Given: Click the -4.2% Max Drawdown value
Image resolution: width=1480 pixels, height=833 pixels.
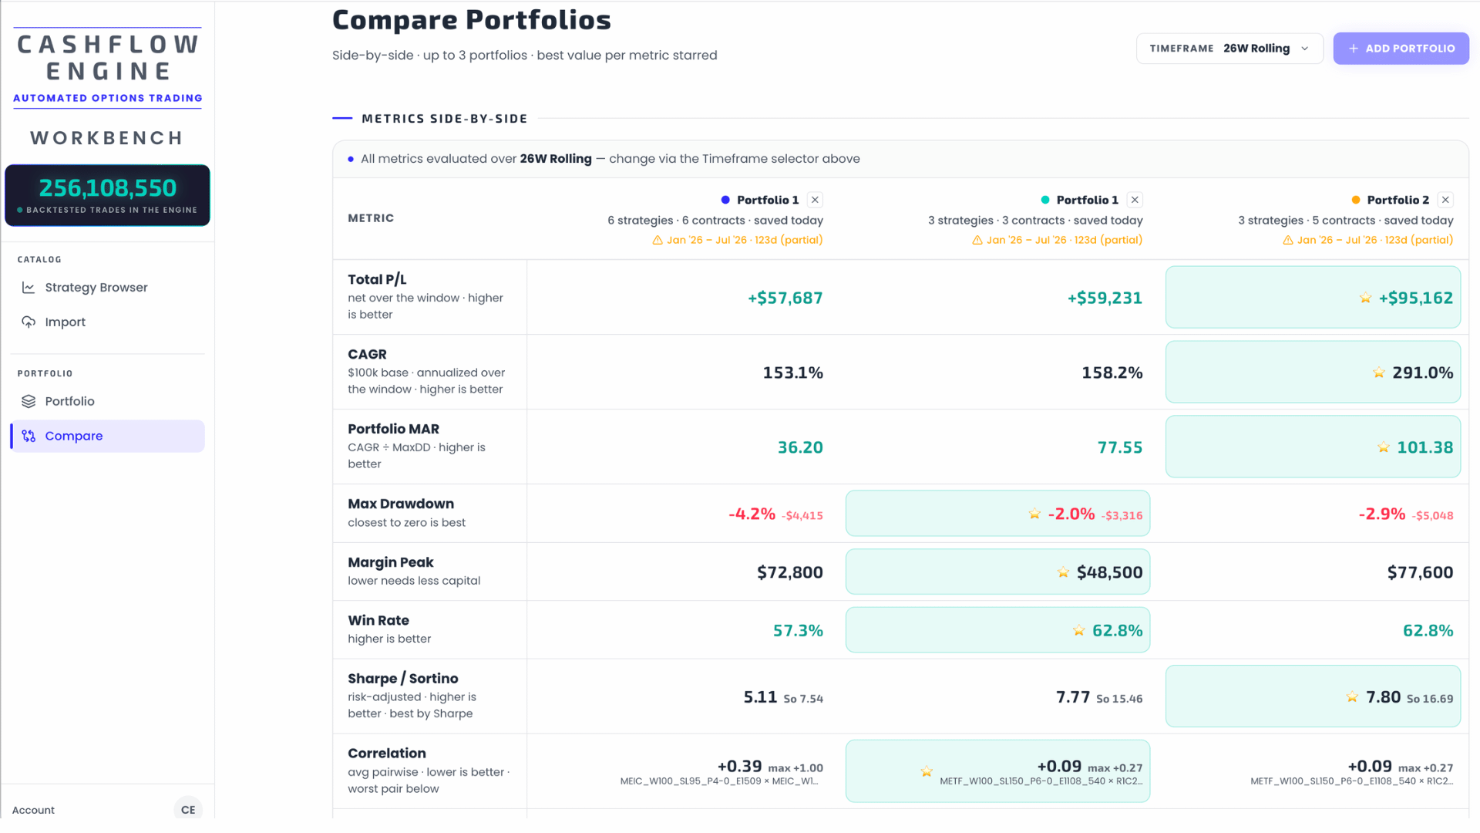Looking at the screenshot, I should pyautogui.click(x=752, y=514).
